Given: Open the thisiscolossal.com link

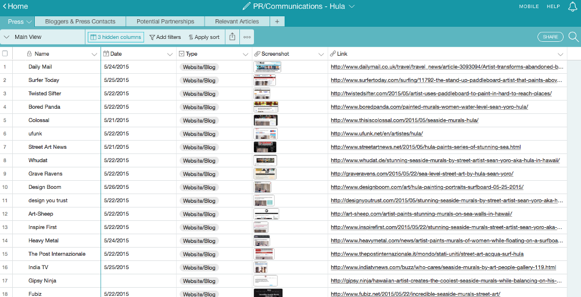Looking at the screenshot, I should (x=404, y=120).
